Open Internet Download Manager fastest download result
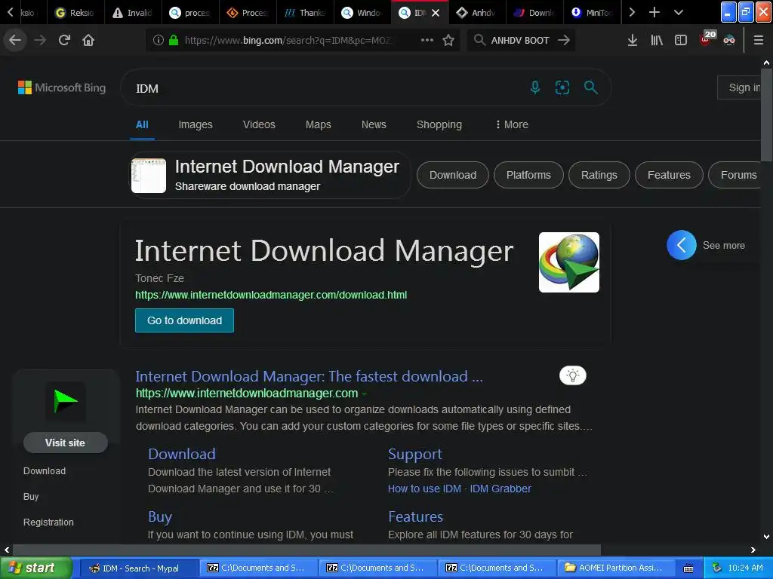This screenshot has height=579, width=773. [x=309, y=376]
